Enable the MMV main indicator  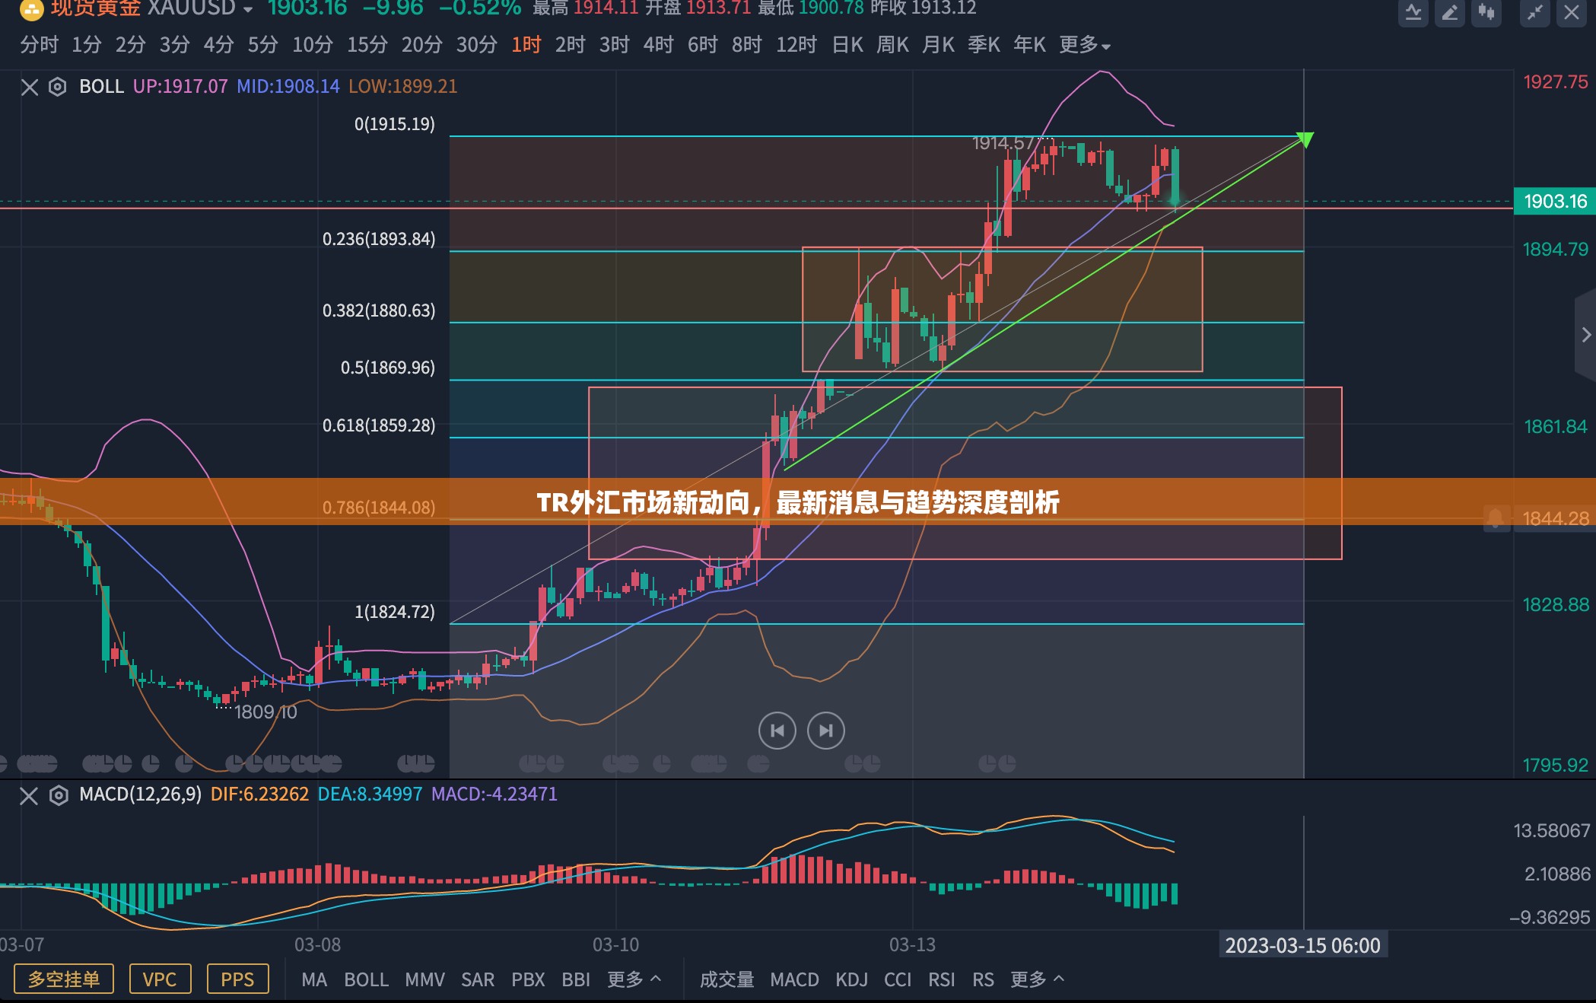point(424,979)
